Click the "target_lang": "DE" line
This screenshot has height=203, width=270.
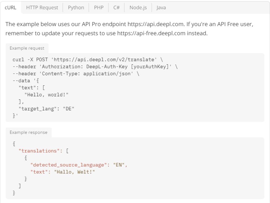tap(46, 109)
